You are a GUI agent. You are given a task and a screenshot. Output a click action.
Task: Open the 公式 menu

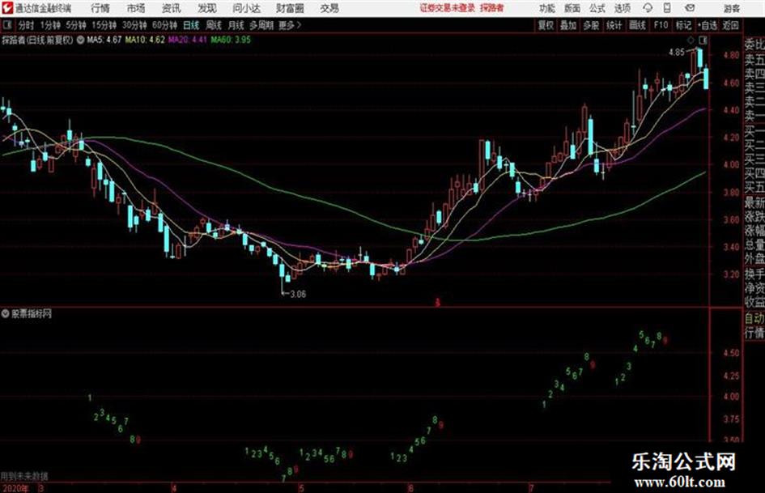[597, 8]
